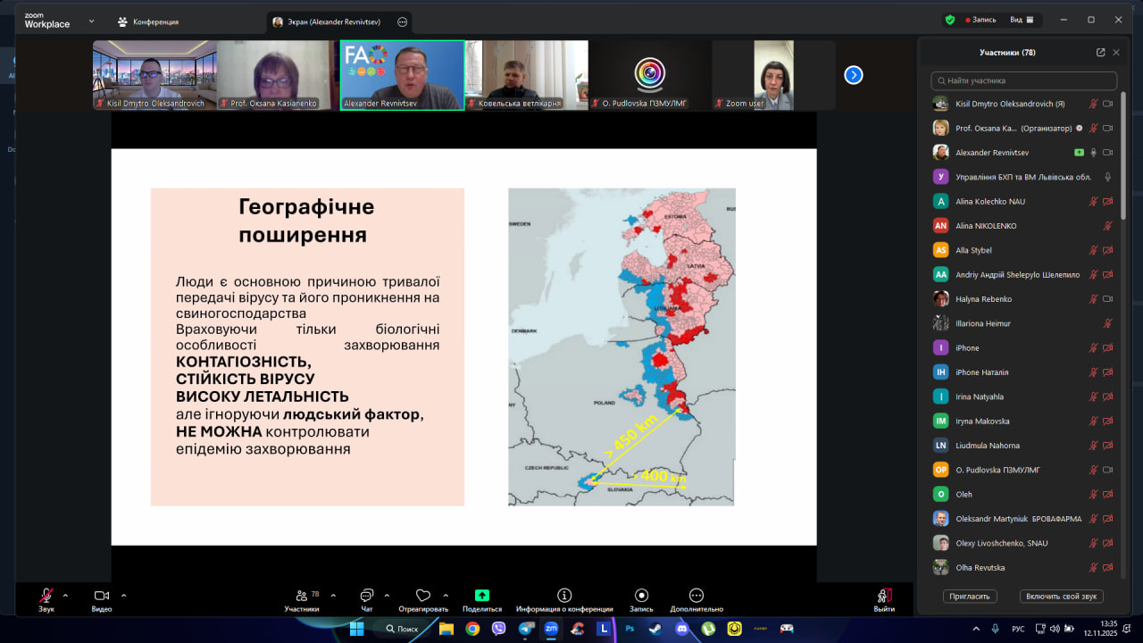The width and height of the screenshot is (1143, 643).
Task: Open the Вид view layout dropdown
Action: [1022, 20]
